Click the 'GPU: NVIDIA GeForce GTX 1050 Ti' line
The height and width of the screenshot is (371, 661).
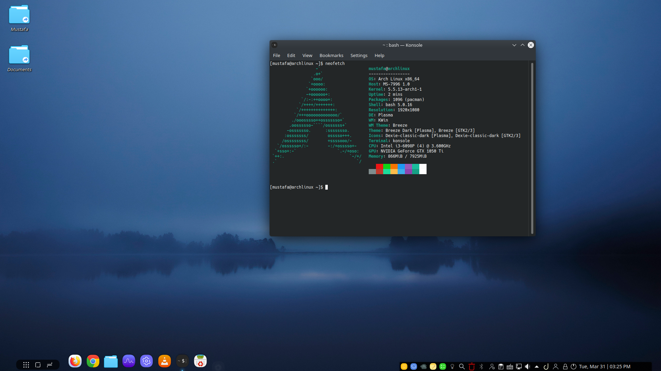click(406, 151)
